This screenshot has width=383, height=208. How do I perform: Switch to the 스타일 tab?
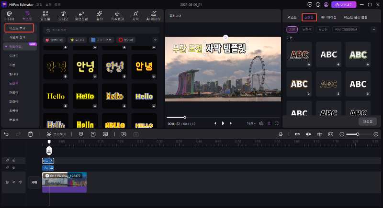pos(309,17)
